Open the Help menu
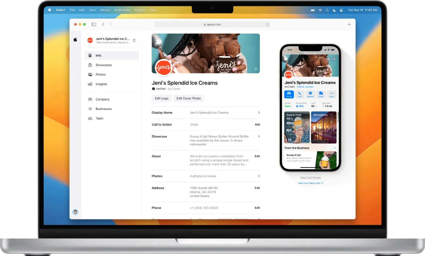The height and width of the screenshot is (256, 425). tap(153, 10)
